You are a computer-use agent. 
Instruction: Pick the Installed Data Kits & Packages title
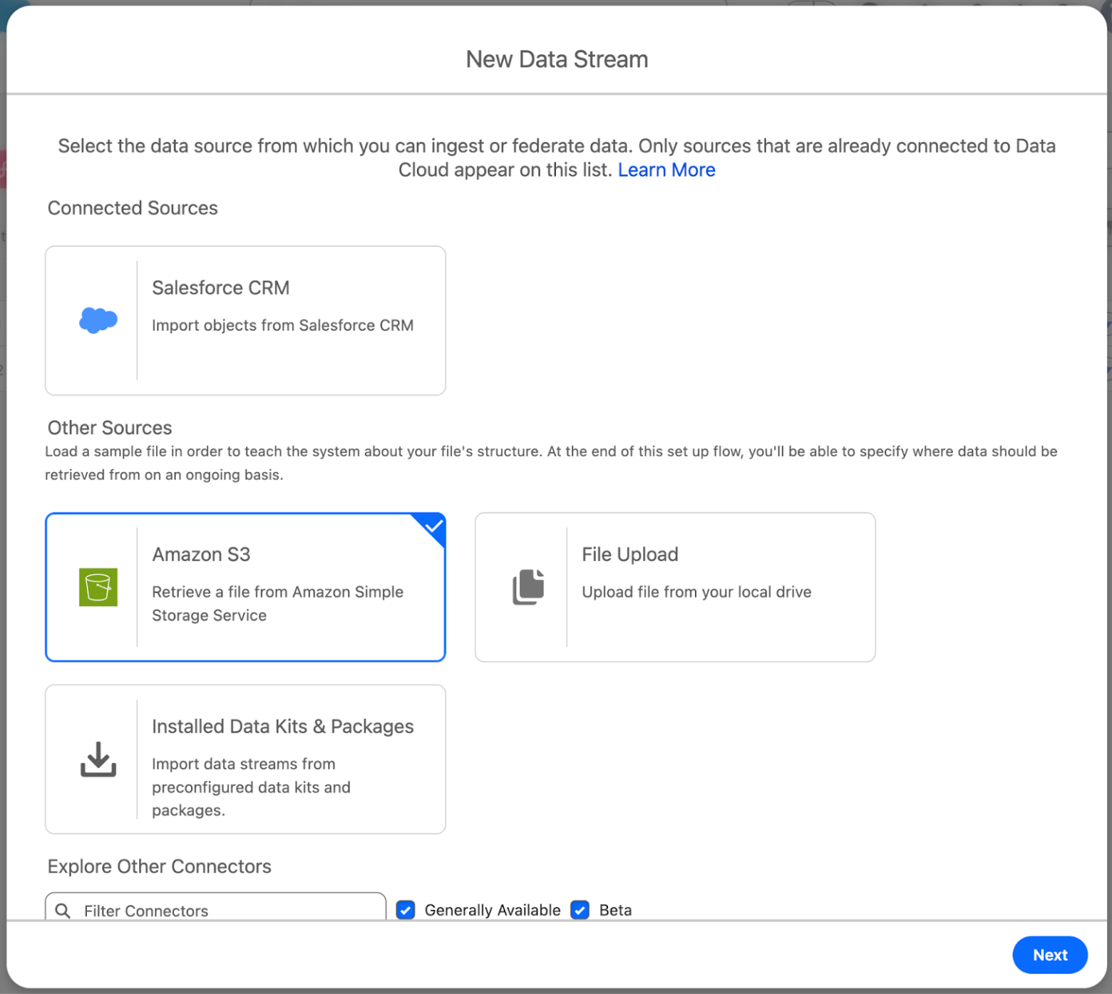(283, 727)
